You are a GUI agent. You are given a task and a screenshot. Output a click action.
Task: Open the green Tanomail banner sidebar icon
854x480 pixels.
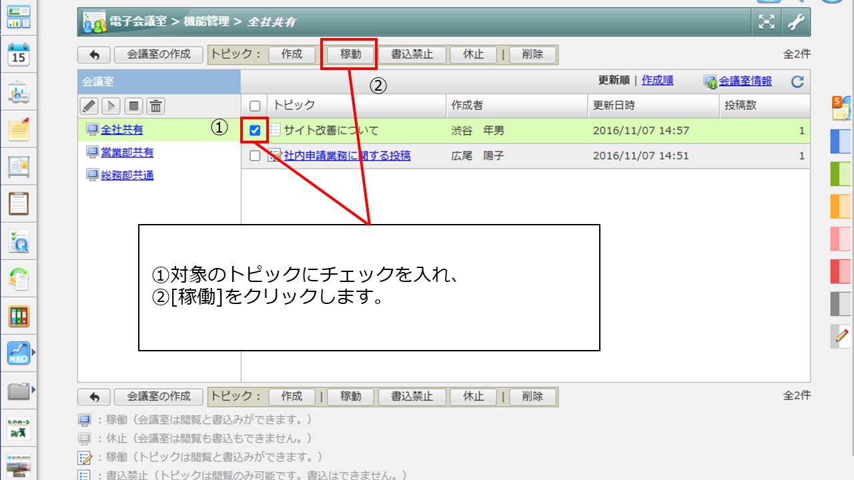pyautogui.click(x=19, y=428)
